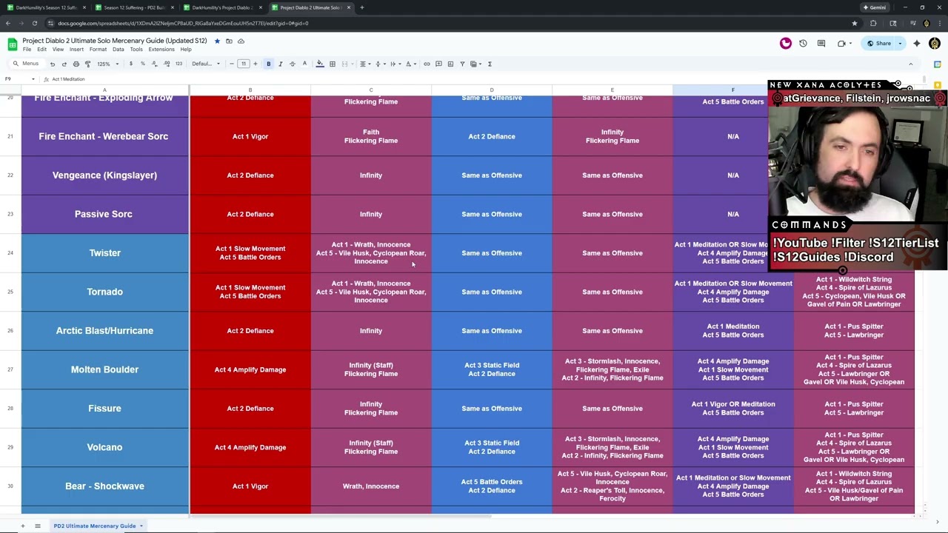Apply strikethrough formatting

[x=292, y=64]
